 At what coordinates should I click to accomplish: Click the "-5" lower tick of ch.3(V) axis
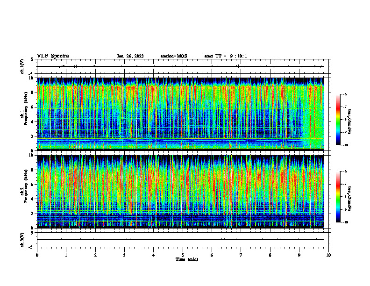(31, 247)
